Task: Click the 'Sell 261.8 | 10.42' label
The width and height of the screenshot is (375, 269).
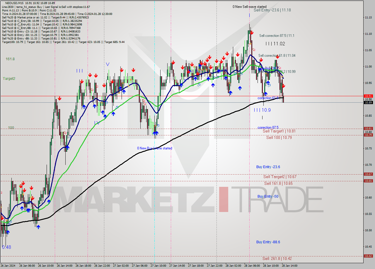Action: click(x=277, y=258)
